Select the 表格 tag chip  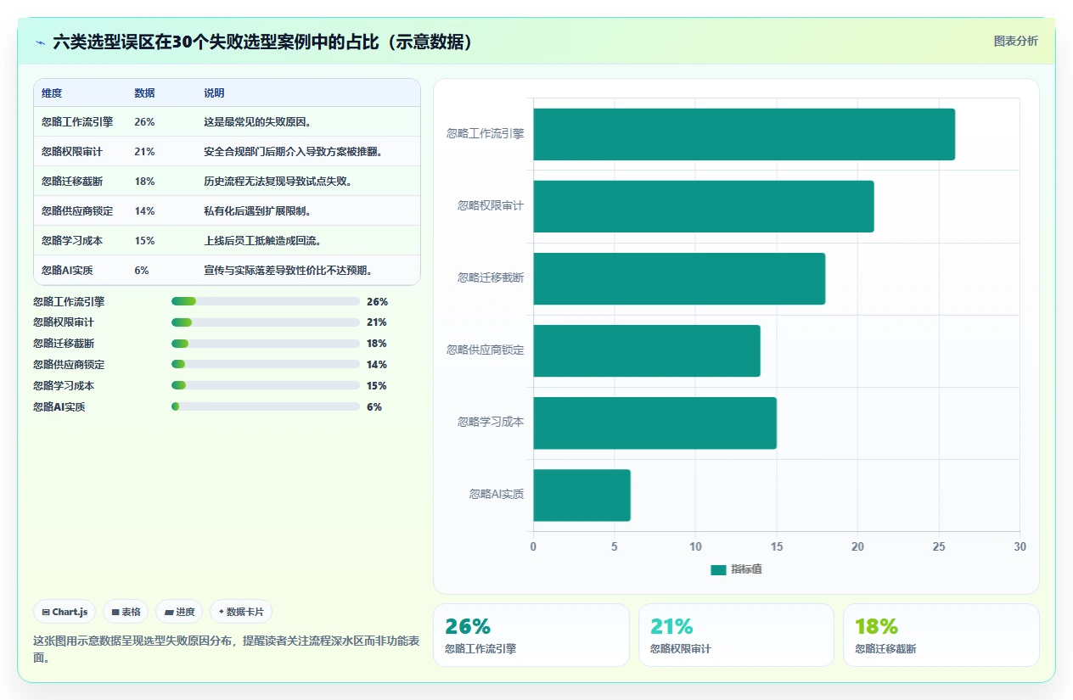(x=126, y=612)
